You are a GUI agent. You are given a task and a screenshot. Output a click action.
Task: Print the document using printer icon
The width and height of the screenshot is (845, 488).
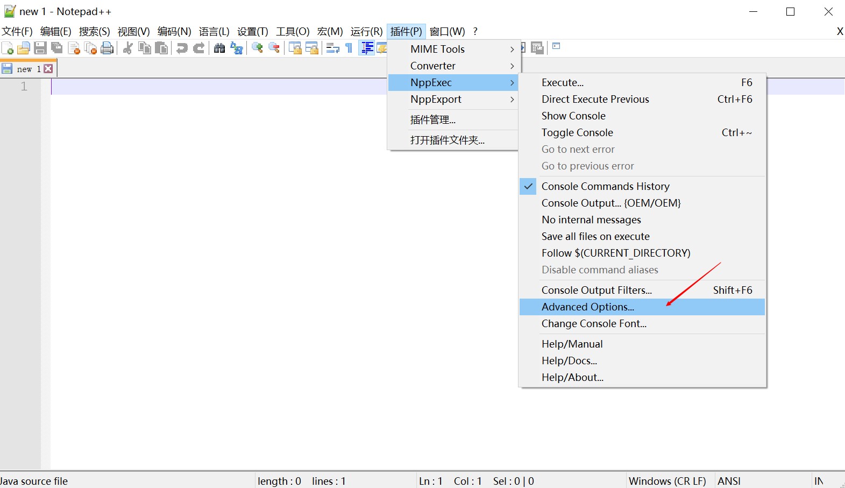[107, 48]
